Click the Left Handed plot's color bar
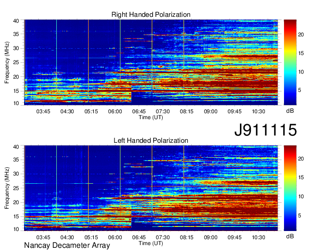 tap(290, 188)
